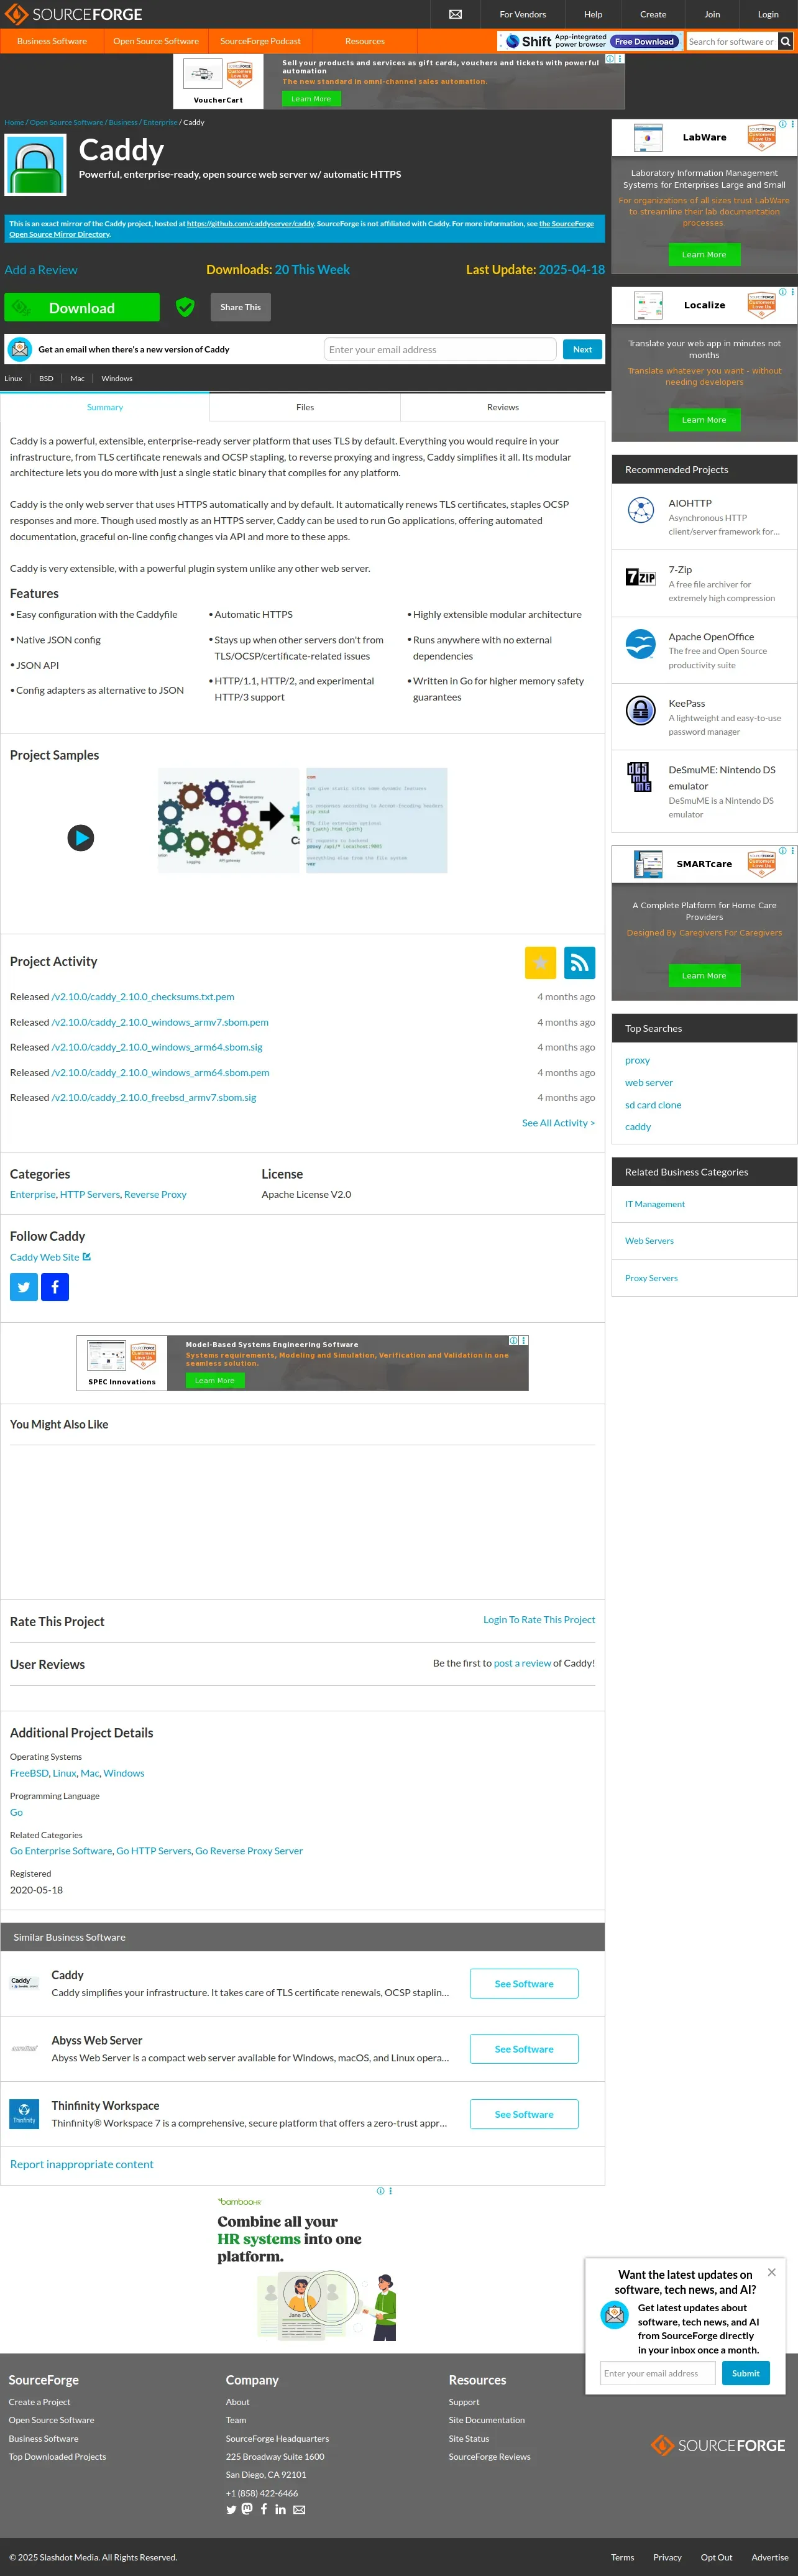Click the Free Download Shift banner button
The image size is (798, 2576).
644,41
